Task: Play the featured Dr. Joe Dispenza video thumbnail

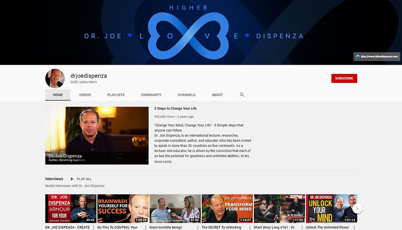Action: click(x=97, y=135)
